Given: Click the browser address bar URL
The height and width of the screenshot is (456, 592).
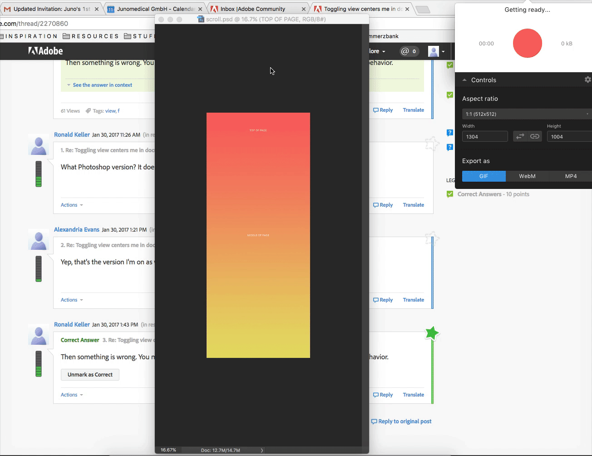Looking at the screenshot, I should click(x=35, y=24).
